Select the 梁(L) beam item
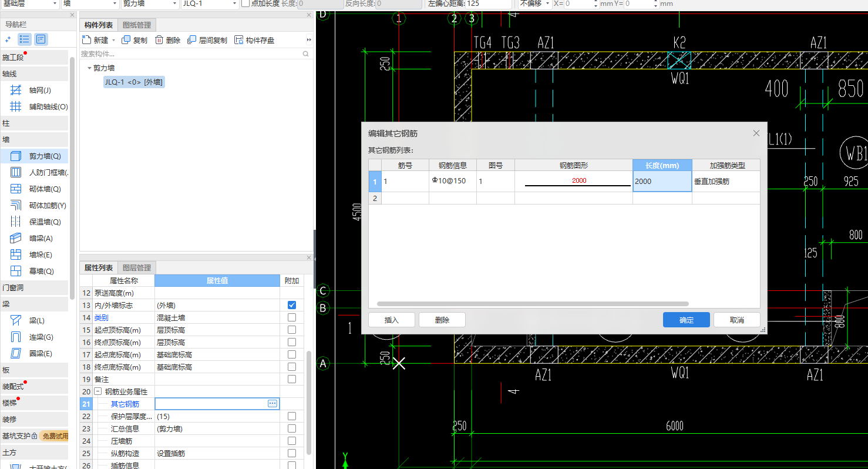This screenshot has height=469, width=868. click(x=35, y=321)
